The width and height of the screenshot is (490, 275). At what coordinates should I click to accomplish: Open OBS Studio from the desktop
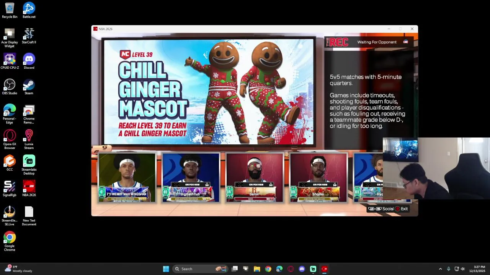pos(10,87)
